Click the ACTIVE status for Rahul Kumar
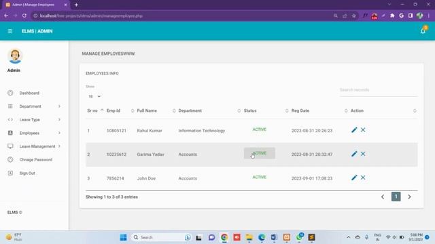 (260, 129)
